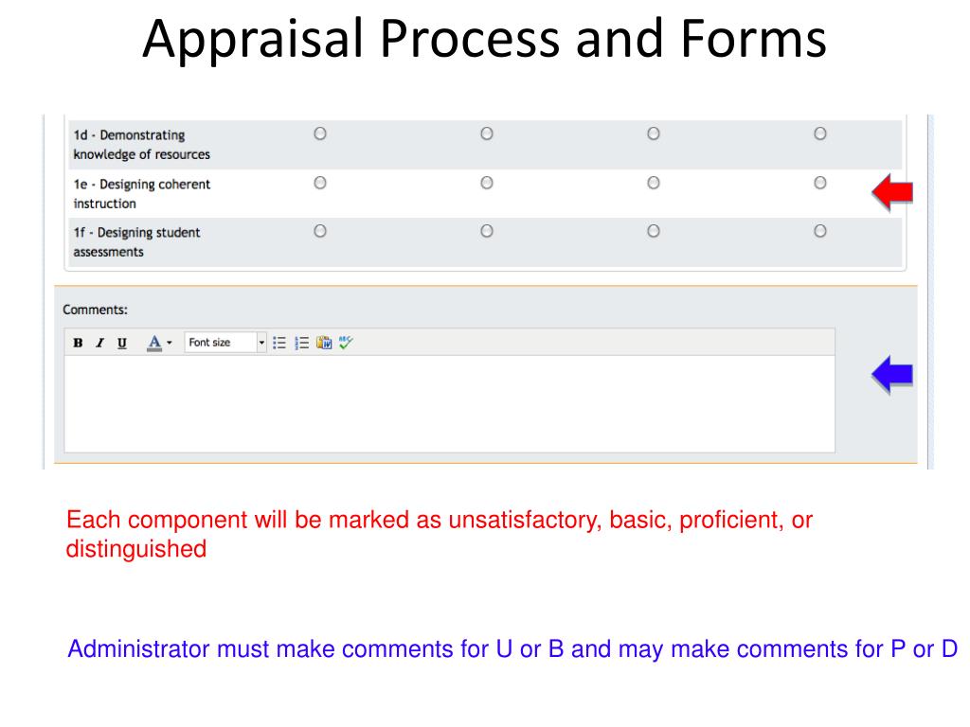Screen dimensions: 970x727
Task: Insert a bulleted list
Action: 279,343
